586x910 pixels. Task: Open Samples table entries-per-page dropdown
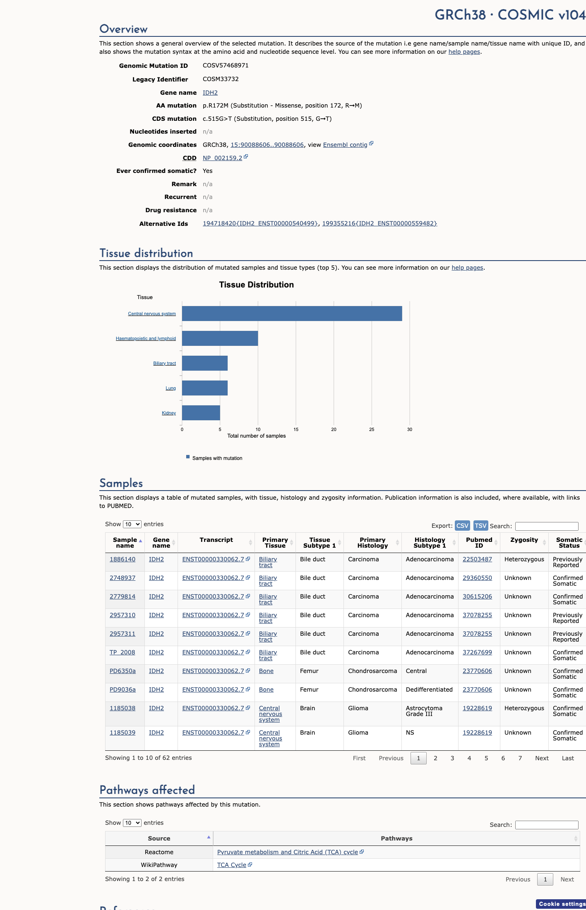[132, 524]
